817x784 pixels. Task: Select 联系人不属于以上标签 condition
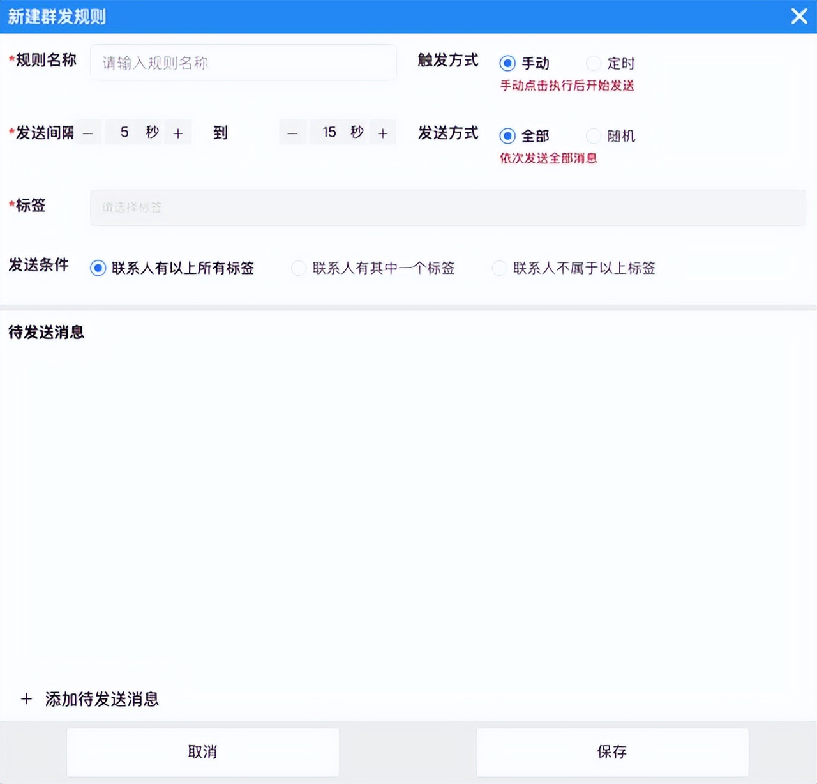(x=499, y=268)
